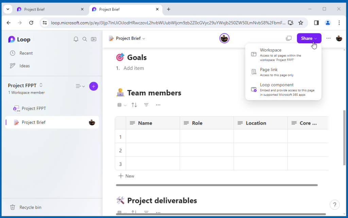348x218 pixels.
Task: Click the purple plus icon beside Project FPPT
Action: click(93, 86)
